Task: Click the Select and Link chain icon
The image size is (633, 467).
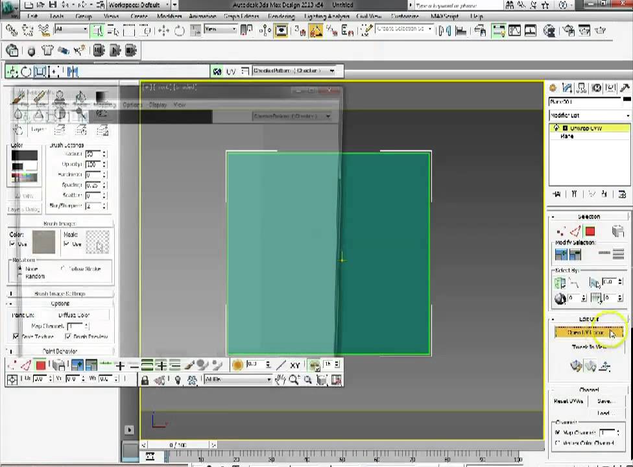Action: (12, 30)
